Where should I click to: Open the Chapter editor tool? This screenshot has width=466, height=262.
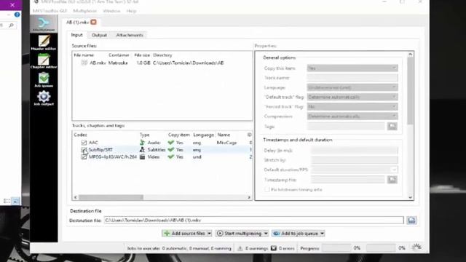[44, 60]
